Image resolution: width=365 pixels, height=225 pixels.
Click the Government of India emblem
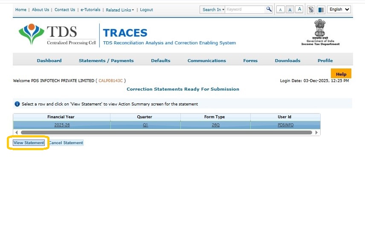(320, 32)
